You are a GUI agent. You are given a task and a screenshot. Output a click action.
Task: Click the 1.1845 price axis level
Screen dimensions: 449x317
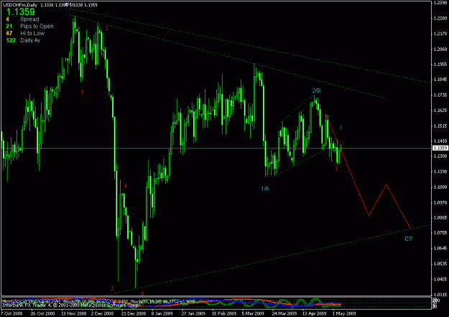(x=440, y=80)
